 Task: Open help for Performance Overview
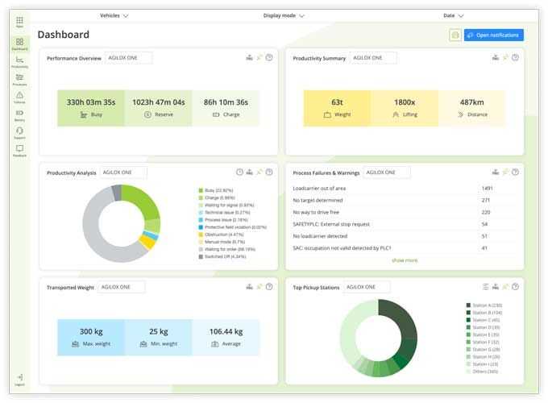pos(269,58)
